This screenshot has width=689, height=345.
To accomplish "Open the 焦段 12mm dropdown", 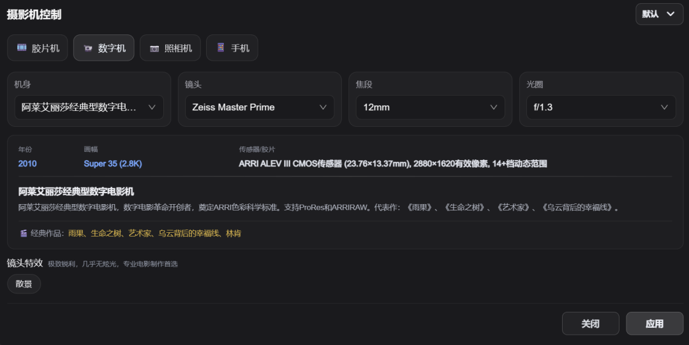I will pos(430,107).
